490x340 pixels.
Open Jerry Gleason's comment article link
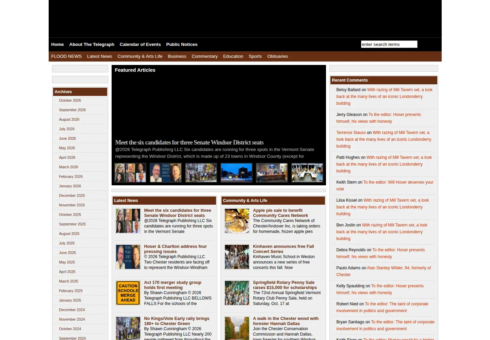point(379,118)
